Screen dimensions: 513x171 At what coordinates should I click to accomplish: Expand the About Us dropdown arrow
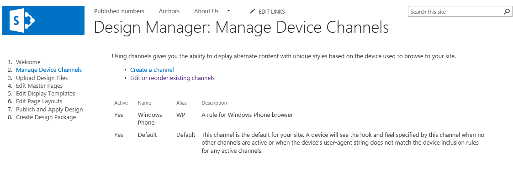[x=229, y=11]
